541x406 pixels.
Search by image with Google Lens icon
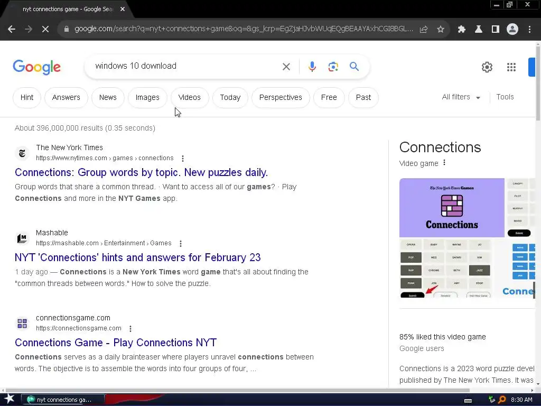coord(333,67)
